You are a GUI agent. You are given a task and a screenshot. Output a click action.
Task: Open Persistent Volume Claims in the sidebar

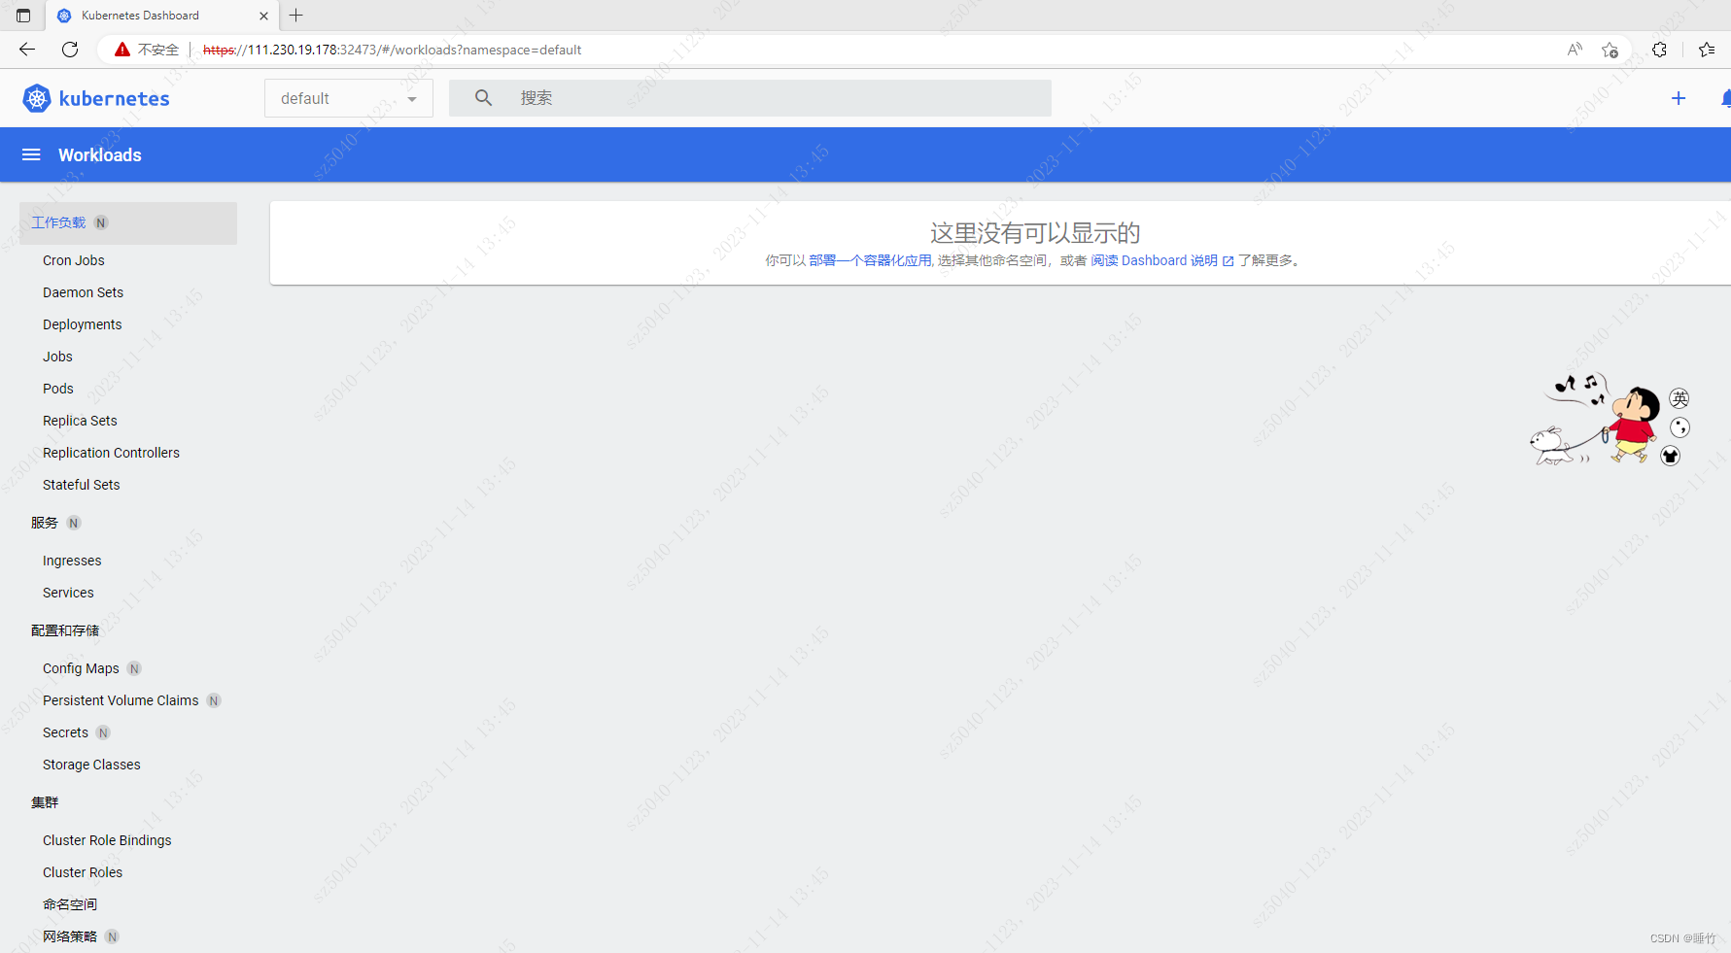121,700
